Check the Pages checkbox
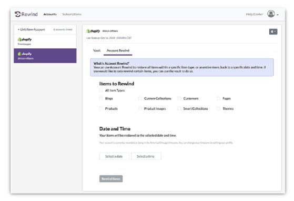294x201 pixels. click(218, 98)
